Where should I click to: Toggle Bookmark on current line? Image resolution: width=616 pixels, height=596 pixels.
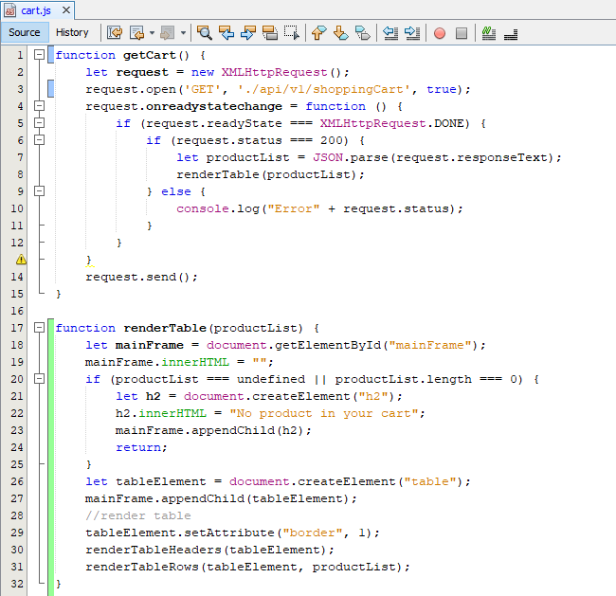coord(362,32)
